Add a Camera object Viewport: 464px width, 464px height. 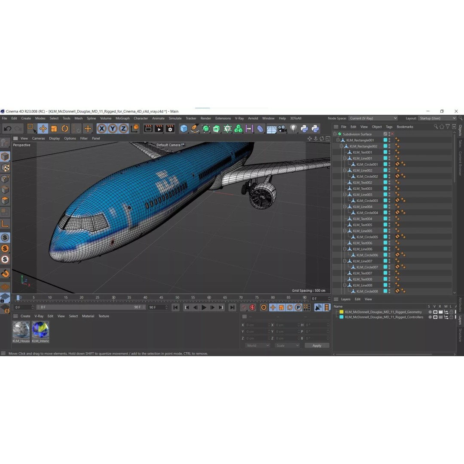point(282,128)
